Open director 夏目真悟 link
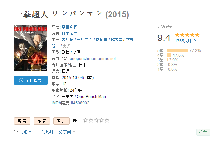Viewport: 222px width, 144px height. point(69,27)
